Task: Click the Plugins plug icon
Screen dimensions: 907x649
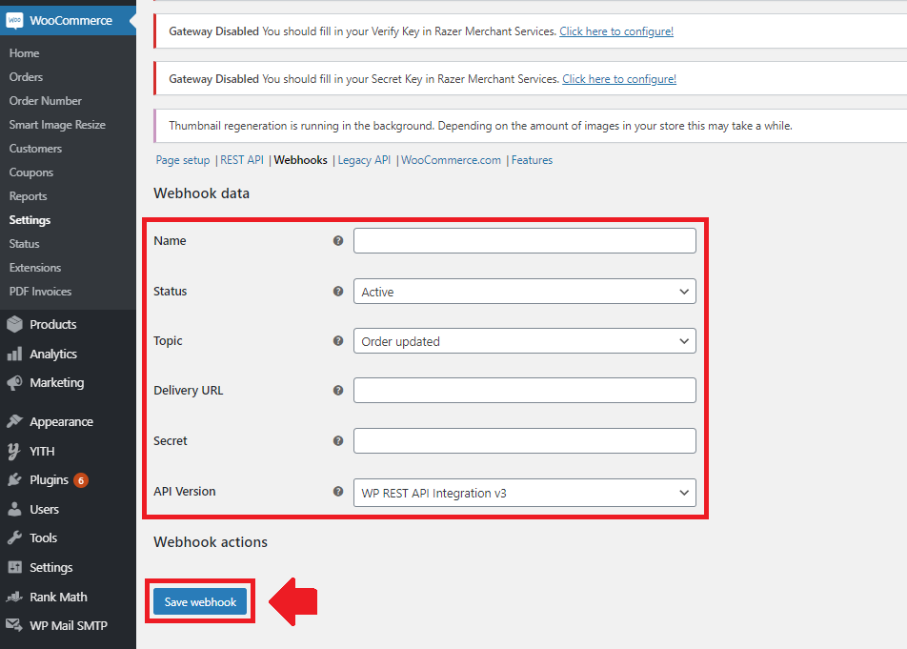Action: pos(14,480)
